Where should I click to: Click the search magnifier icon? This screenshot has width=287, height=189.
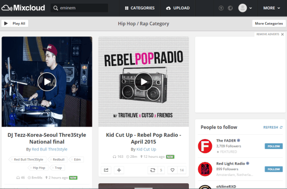(x=55, y=8)
